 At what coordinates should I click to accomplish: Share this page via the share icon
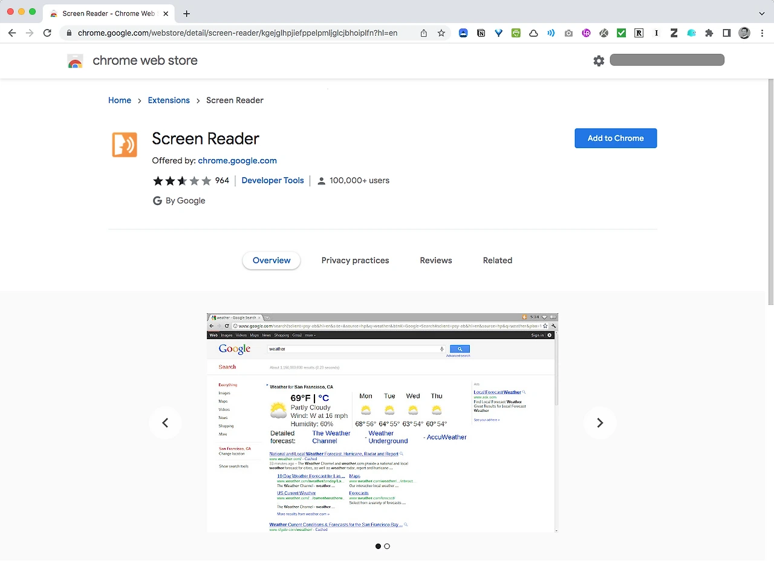coord(424,33)
